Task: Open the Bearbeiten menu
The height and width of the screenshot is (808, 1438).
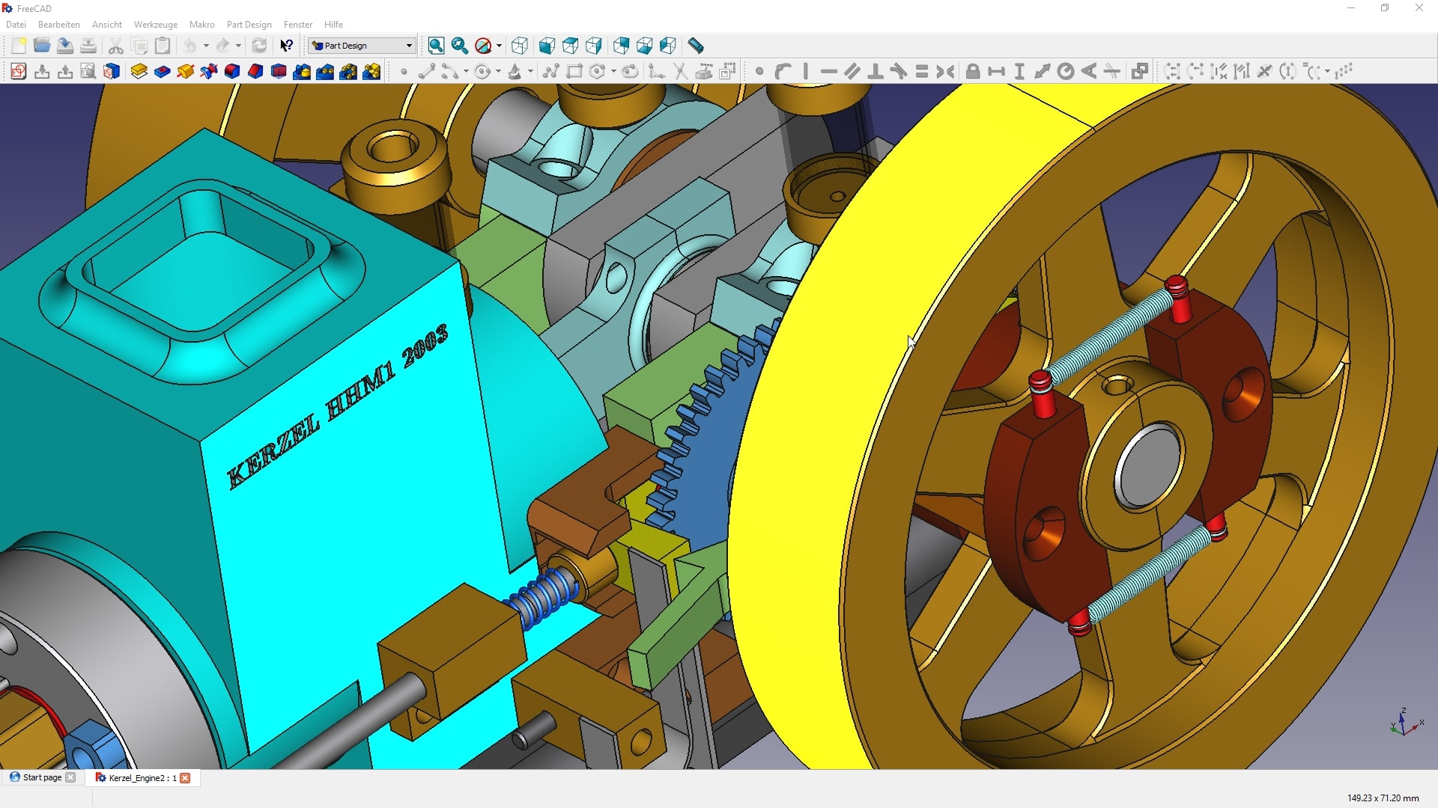Action: click(x=58, y=25)
